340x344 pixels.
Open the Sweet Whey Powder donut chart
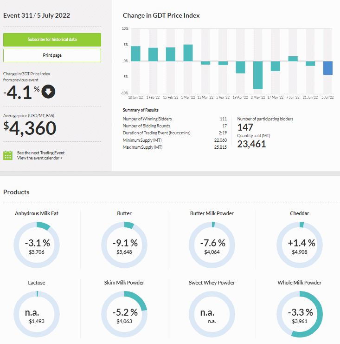[212, 314]
